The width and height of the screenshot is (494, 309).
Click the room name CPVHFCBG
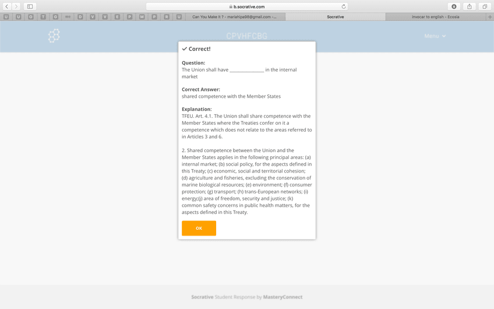[x=246, y=36]
